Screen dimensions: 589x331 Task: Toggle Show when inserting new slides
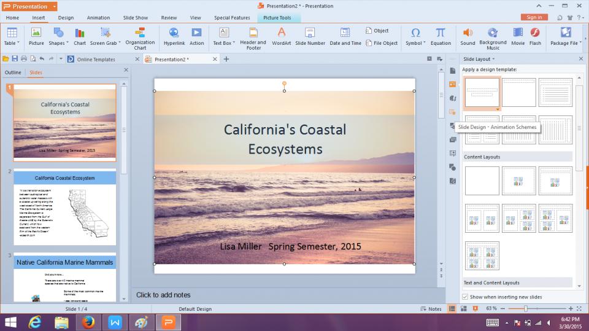[465, 297]
